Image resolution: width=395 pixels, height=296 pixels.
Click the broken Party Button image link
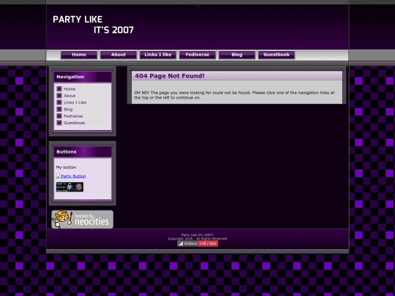point(71,176)
